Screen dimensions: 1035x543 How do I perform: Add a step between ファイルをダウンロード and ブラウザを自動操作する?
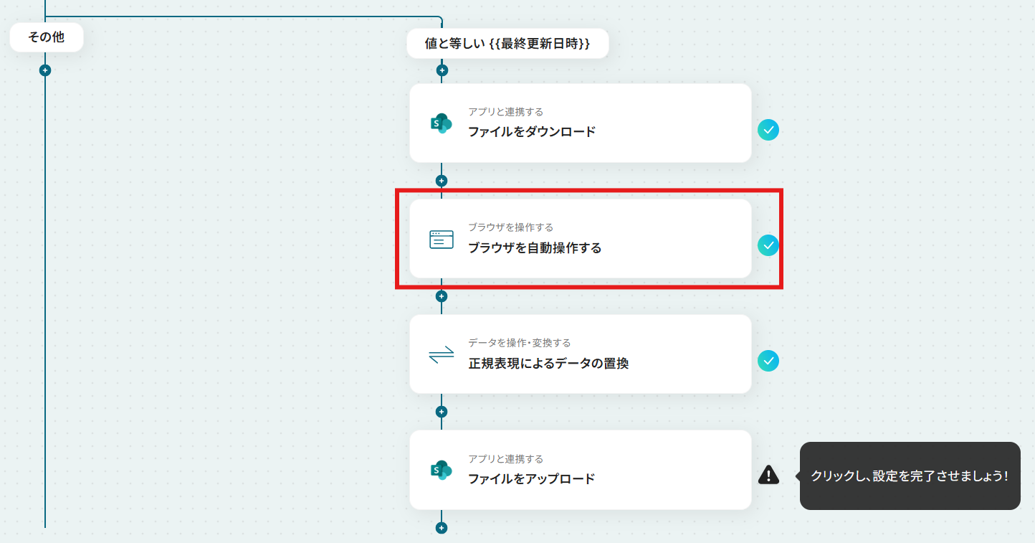point(442,181)
